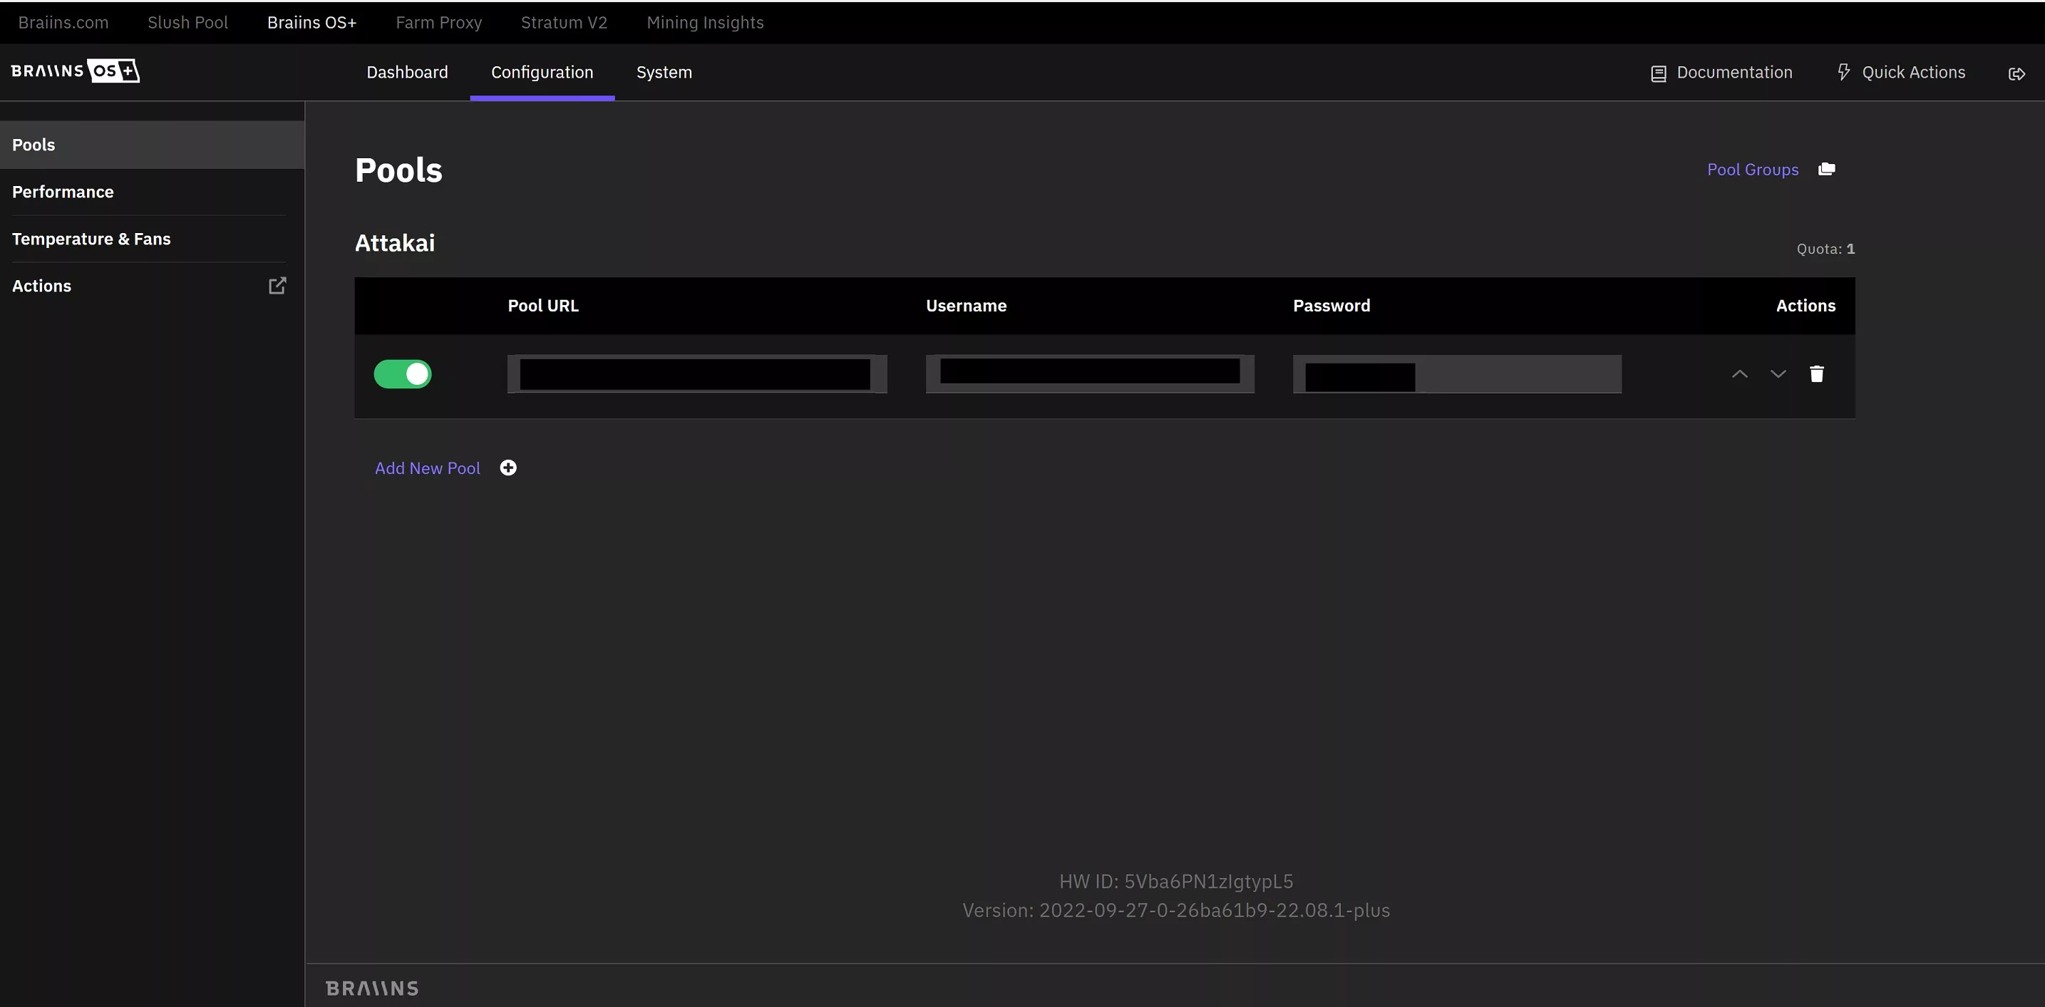Click the Pool Groups folder icon
Screen dimensions: 2045x1007
(1827, 169)
